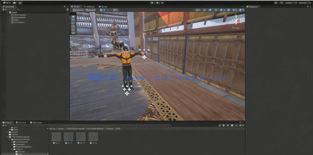Open the scene camera settings button
Viewport: 313px width, 155px height.
tap(235, 10)
